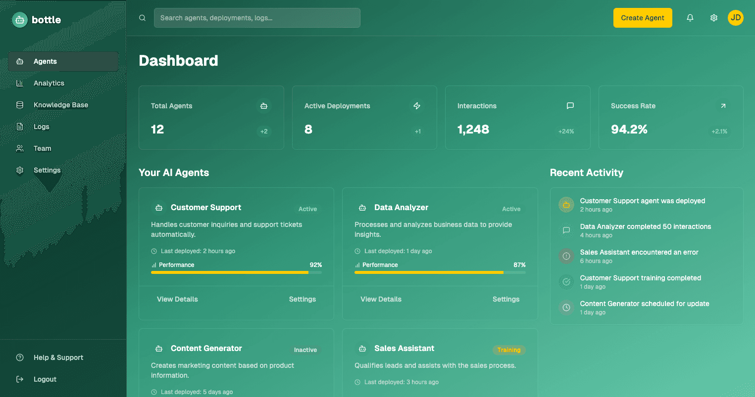The width and height of the screenshot is (755, 397).
Task: Click the 94.2% success rate value
Action: coord(629,130)
